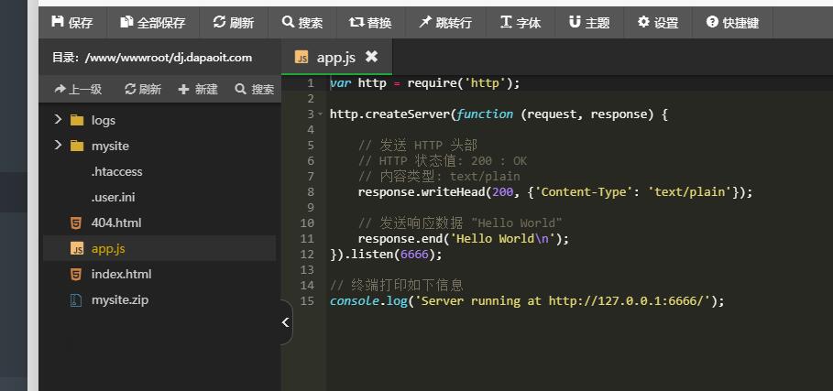The width and height of the screenshot is (833, 391).
Task: Open the 字体 font settings
Action: [521, 23]
